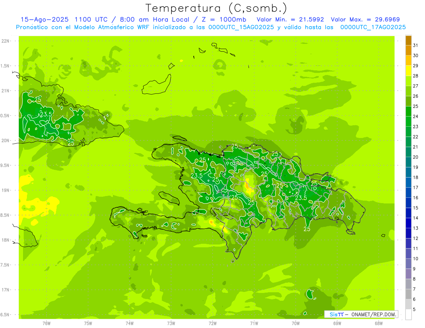This screenshot has height=328, width=425.
Task: Click the "17N" latitude axis label
Action: (5, 290)
